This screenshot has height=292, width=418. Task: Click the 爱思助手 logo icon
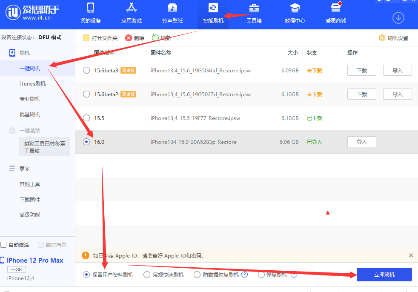tap(13, 12)
